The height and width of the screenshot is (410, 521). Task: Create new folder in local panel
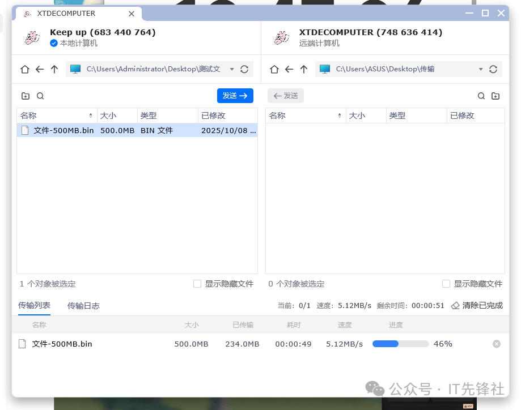tap(26, 96)
